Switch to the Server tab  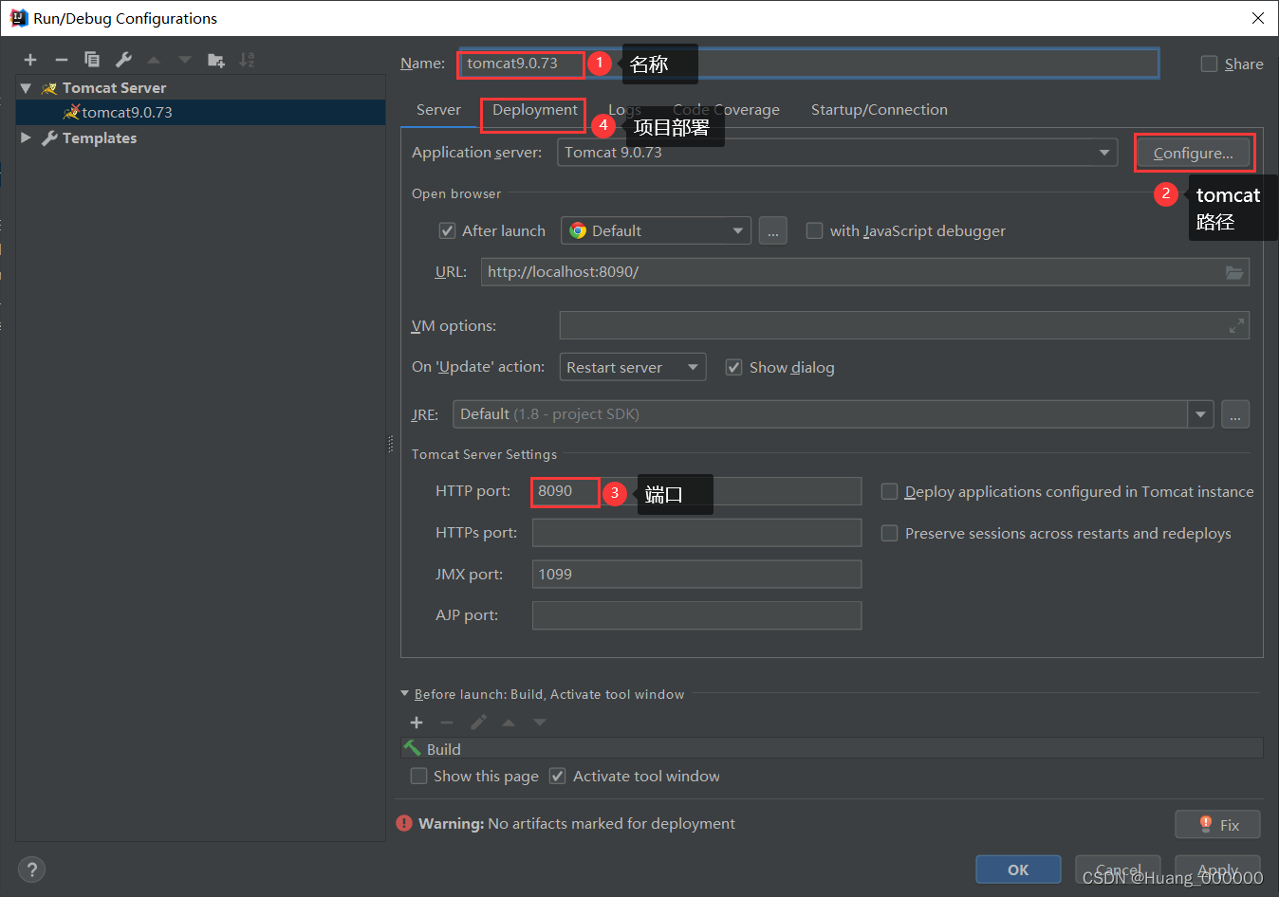pos(438,110)
